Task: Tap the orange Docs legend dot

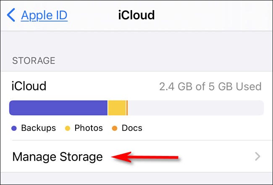Action: tap(115, 128)
